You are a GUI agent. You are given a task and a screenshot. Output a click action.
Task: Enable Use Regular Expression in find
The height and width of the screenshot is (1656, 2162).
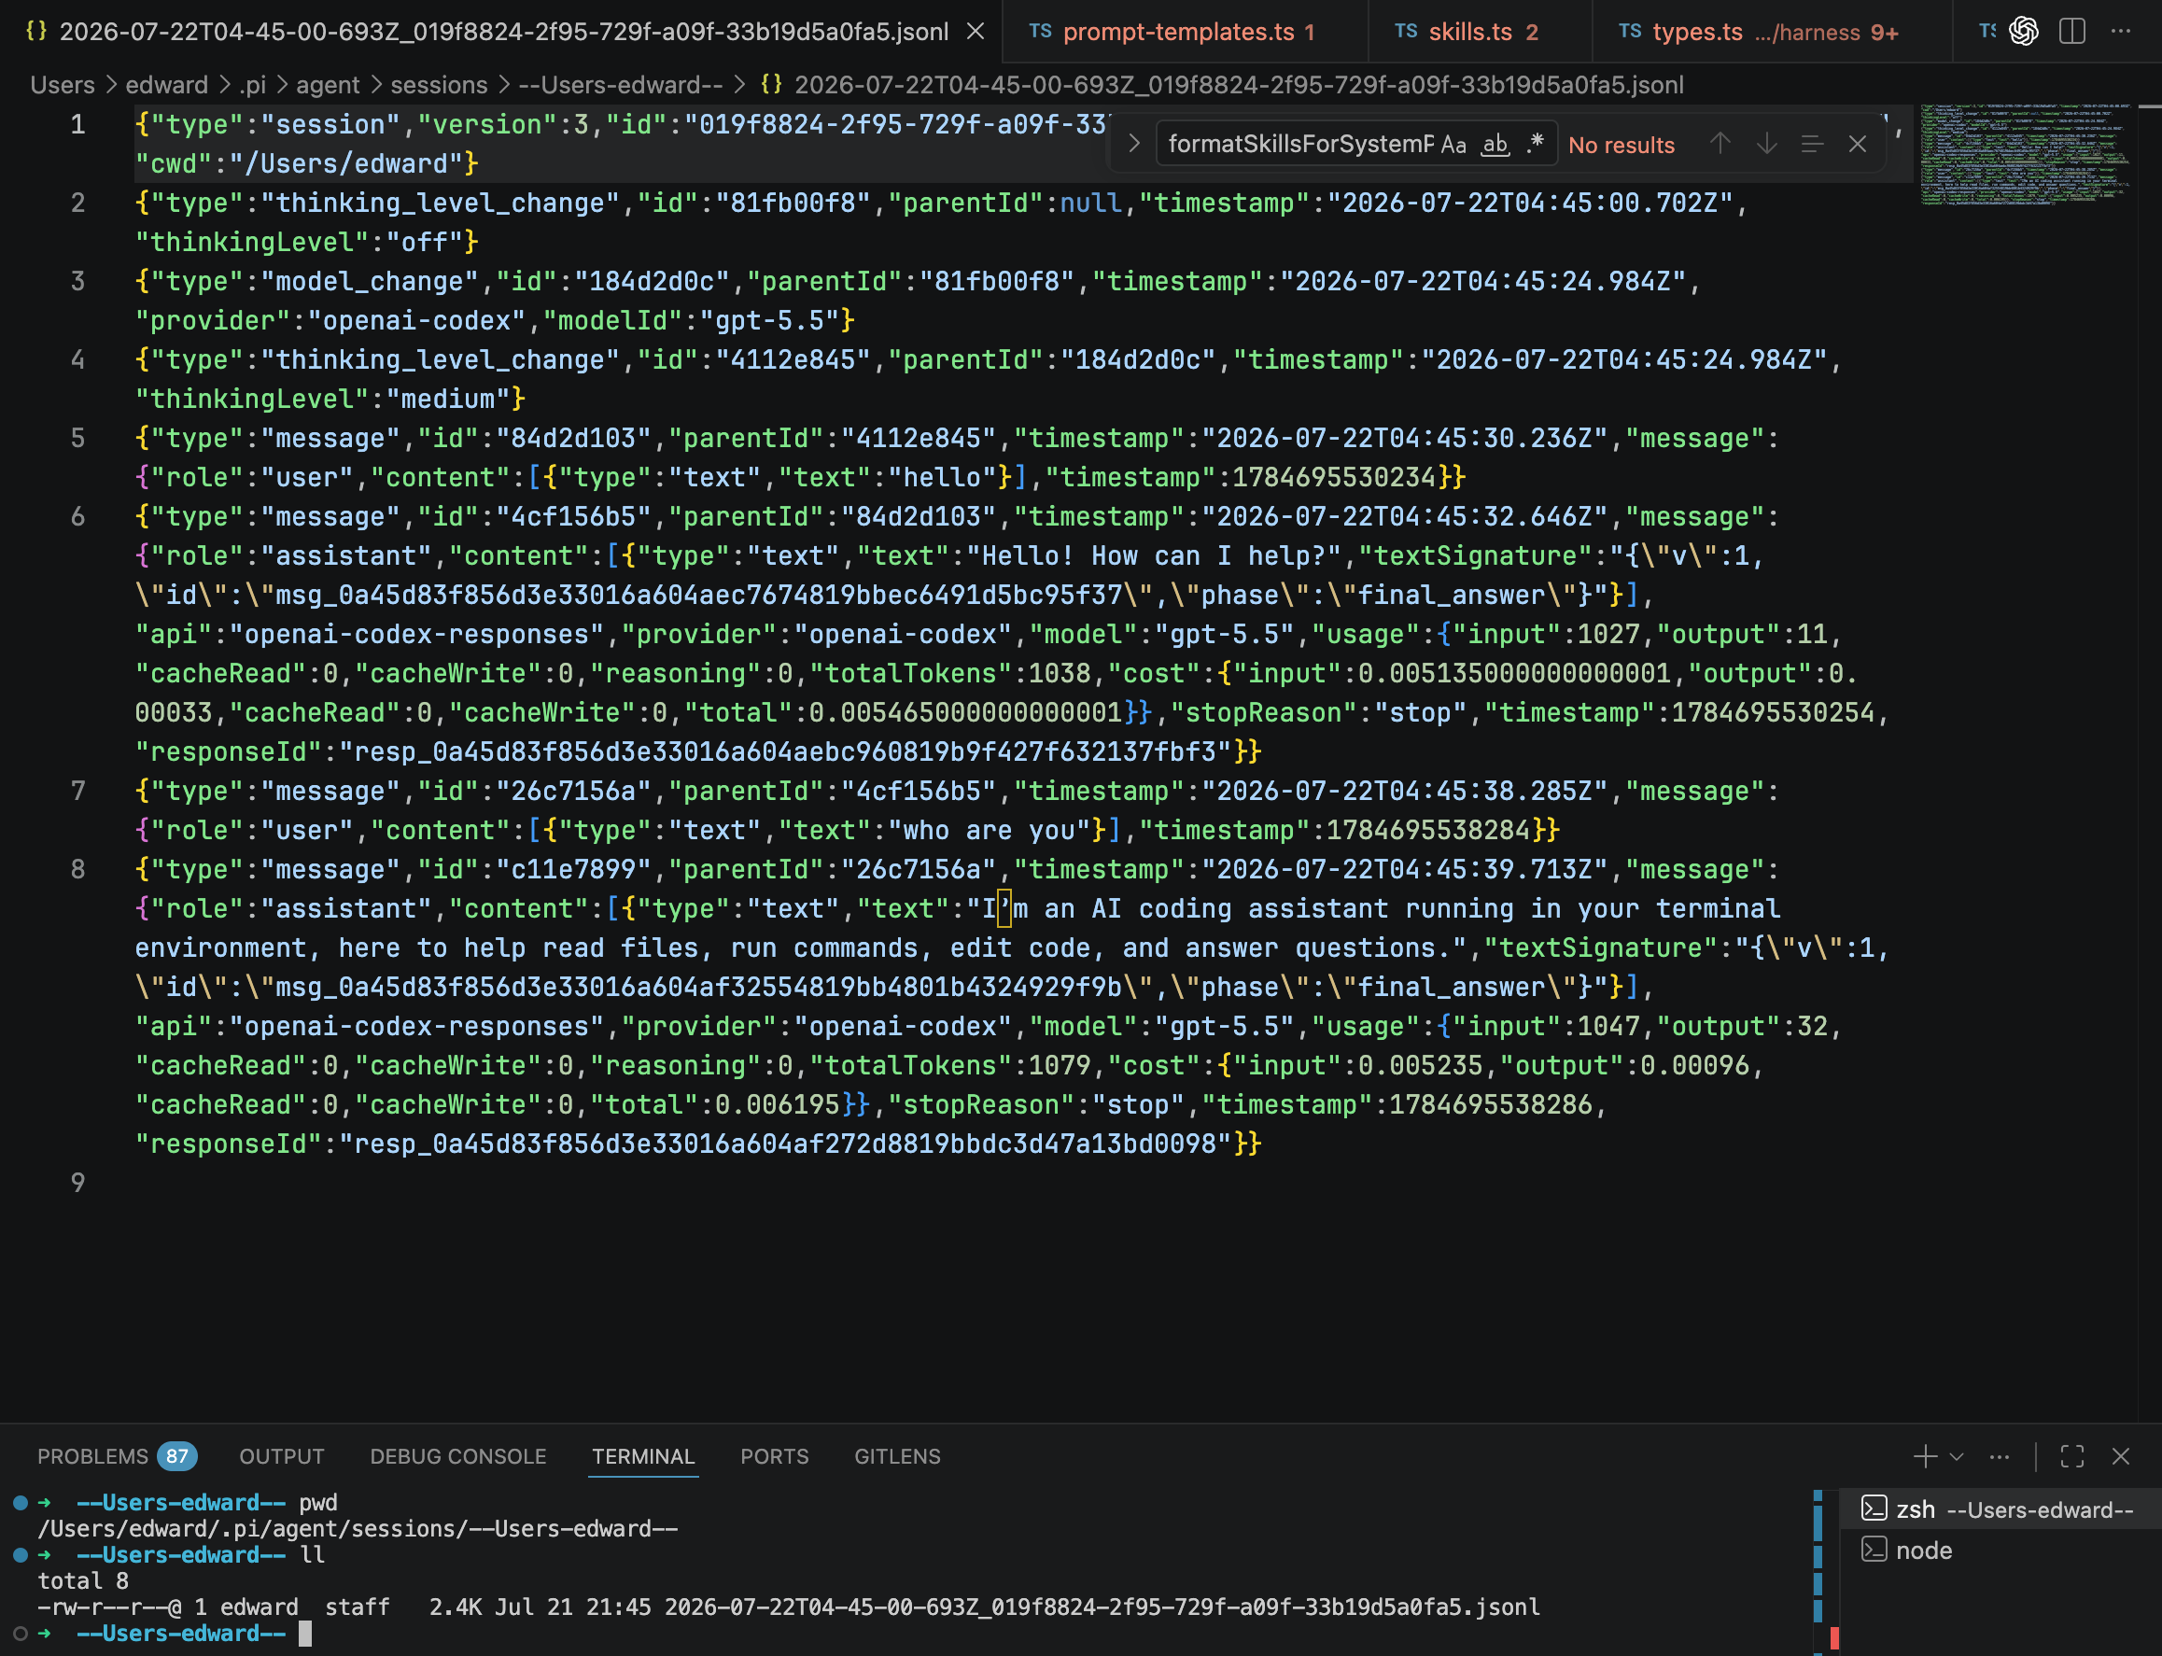(x=1535, y=145)
